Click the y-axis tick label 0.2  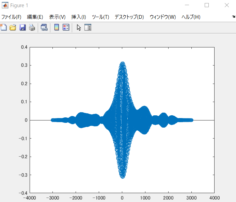(x=24, y=84)
